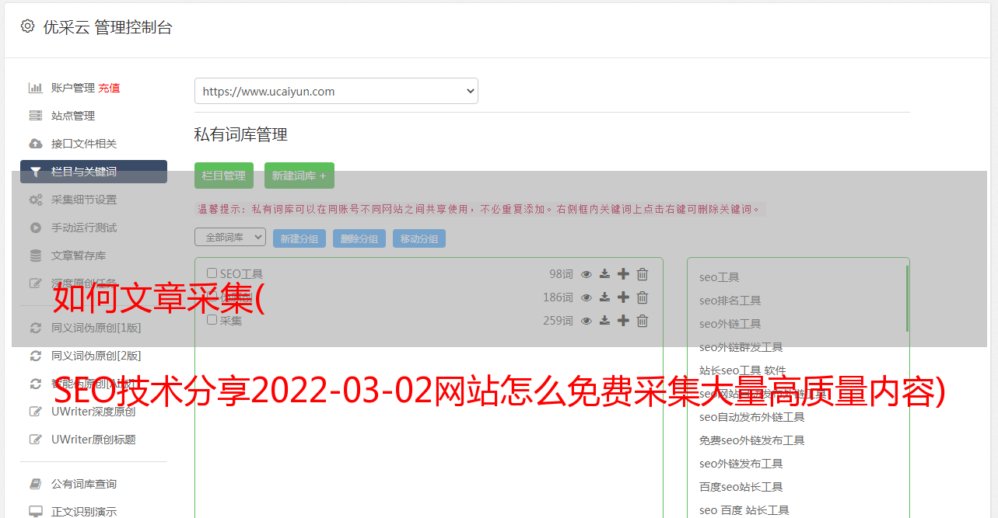Image resolution: width=998 pixels, height=518 pixels.
Task: Add keywords with the SEO工具 row plus icon
Action: pos(623,274)
